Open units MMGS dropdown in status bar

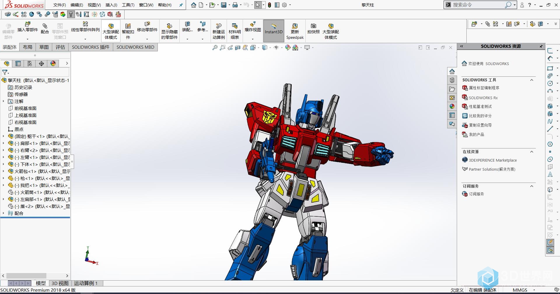(534, 290)
